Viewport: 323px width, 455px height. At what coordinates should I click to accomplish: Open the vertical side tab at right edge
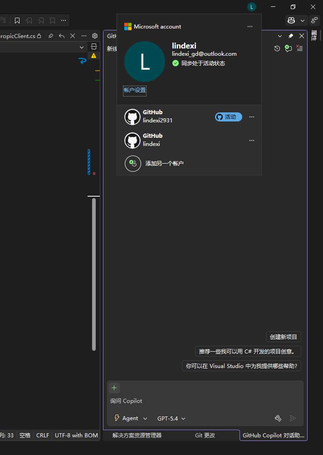coord(314,36)
